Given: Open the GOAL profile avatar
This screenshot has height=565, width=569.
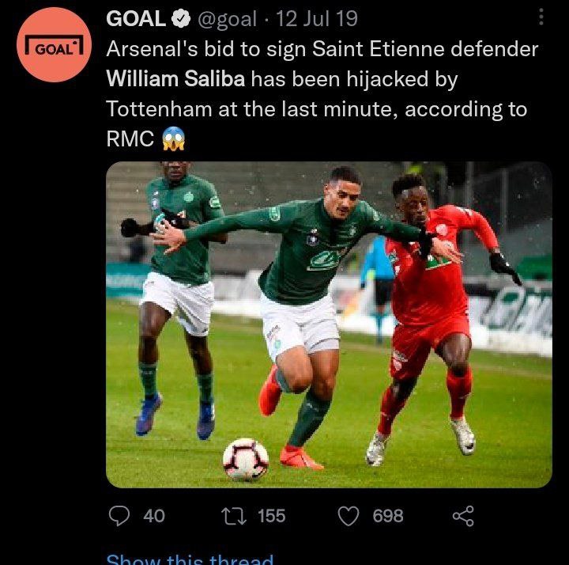Looking at the screenshot, I should pyautogui.click(x=54, y=46).
